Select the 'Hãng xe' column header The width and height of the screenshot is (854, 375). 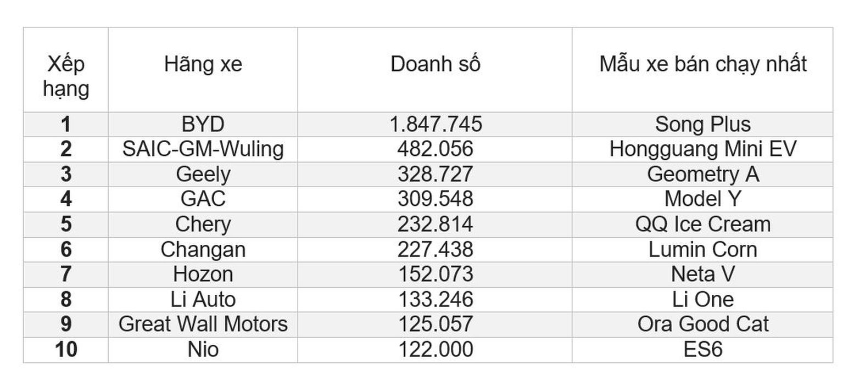(203, 70)
